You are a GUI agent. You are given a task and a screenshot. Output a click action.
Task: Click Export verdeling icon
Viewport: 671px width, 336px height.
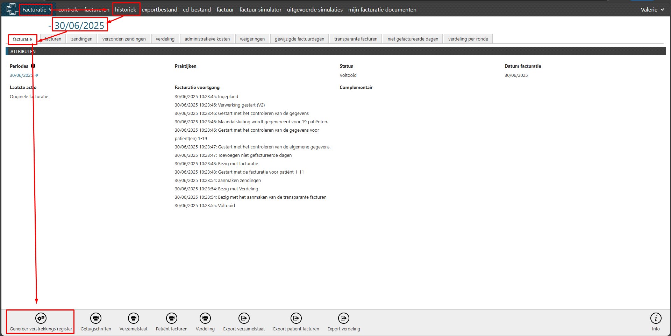(344, 318)
